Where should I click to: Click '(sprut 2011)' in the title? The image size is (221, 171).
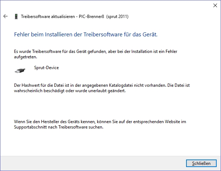click(117, 17)
